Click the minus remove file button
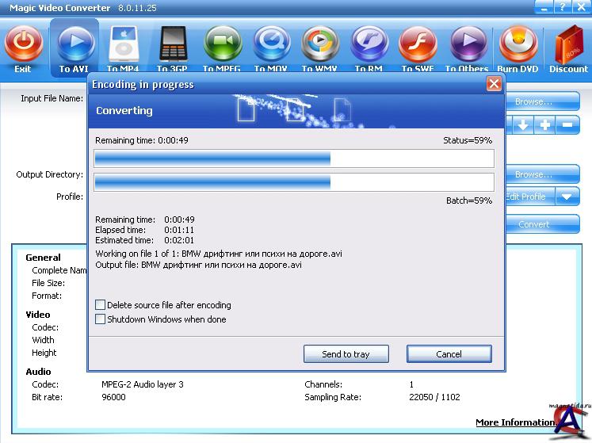This screenshot has width=592, height=443. pos(567,125)
